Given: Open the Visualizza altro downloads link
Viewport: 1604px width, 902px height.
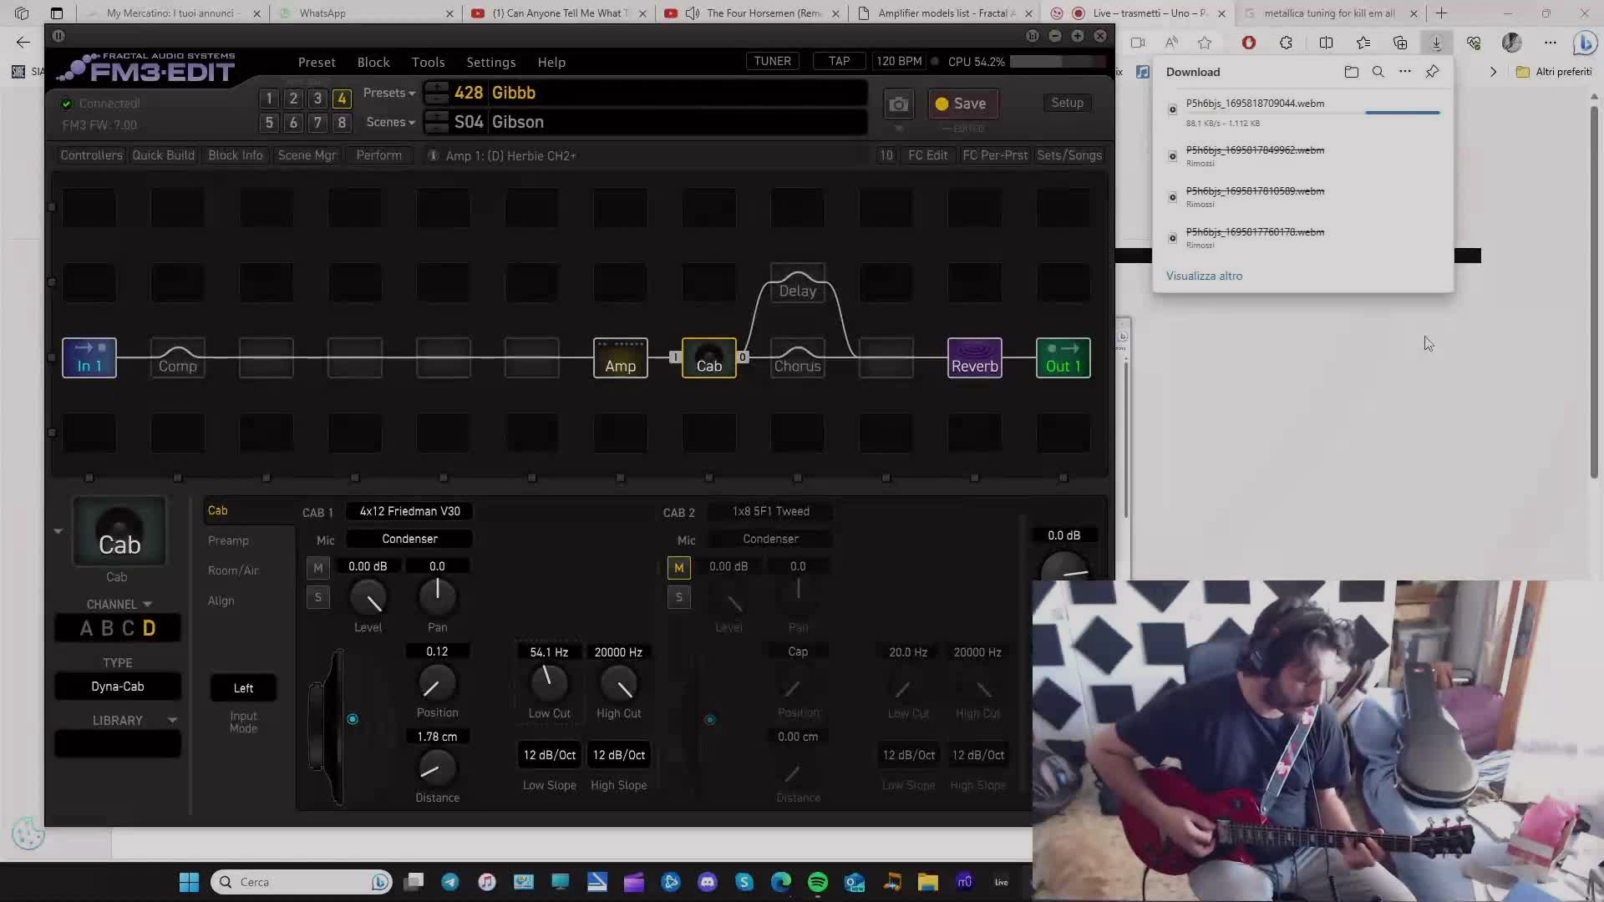Looking at the screenshot, I should tap(1206, 276).
